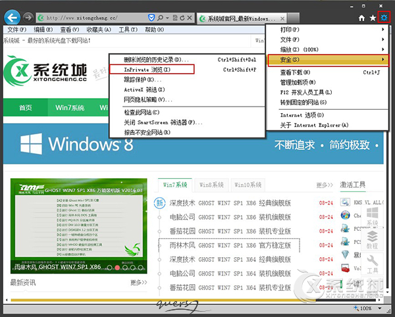
Task: Click the floating 工具 wrench sidebar icon
Action: coord(373,264)
